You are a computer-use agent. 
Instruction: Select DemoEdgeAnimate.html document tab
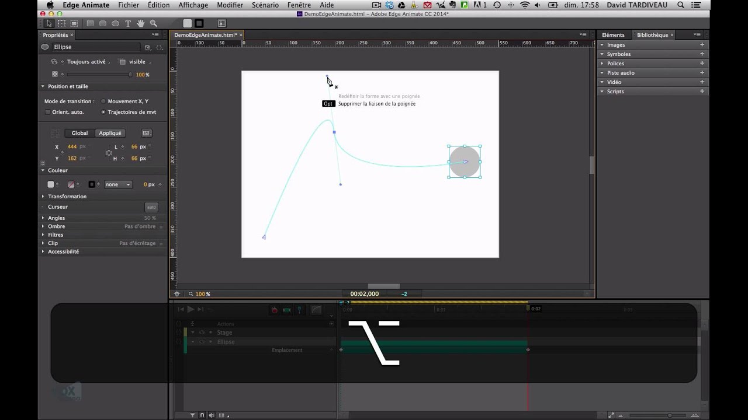[206, 35]
